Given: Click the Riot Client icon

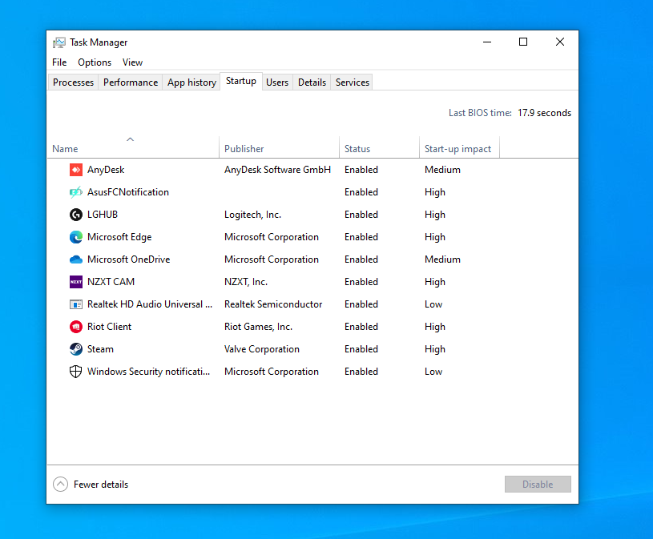Looking at the screenshot, I should pyautogui.click(x=76, y=327).
